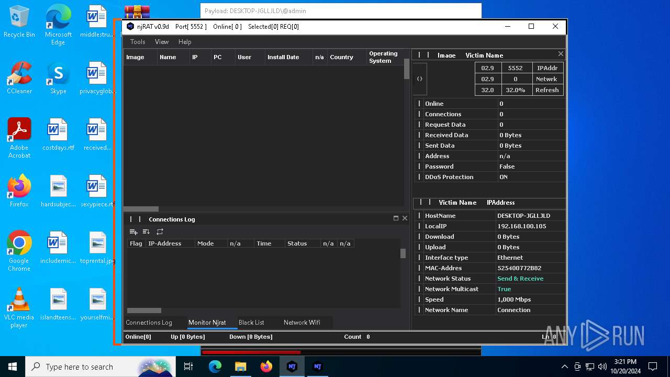Click the Status column header in log
Screen dimensions: 670x377
tap(302, 243)
